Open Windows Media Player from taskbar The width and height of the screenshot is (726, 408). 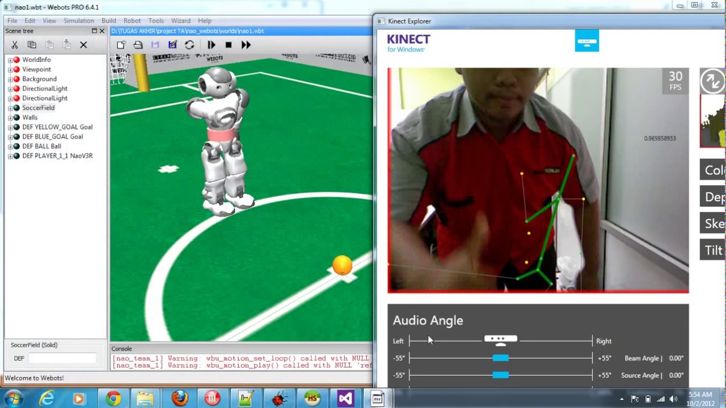[x=78, y=399]
